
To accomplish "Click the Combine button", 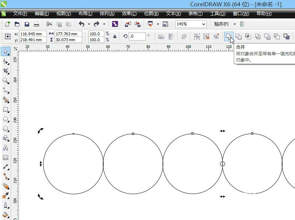I will click(x=184, y=36).
